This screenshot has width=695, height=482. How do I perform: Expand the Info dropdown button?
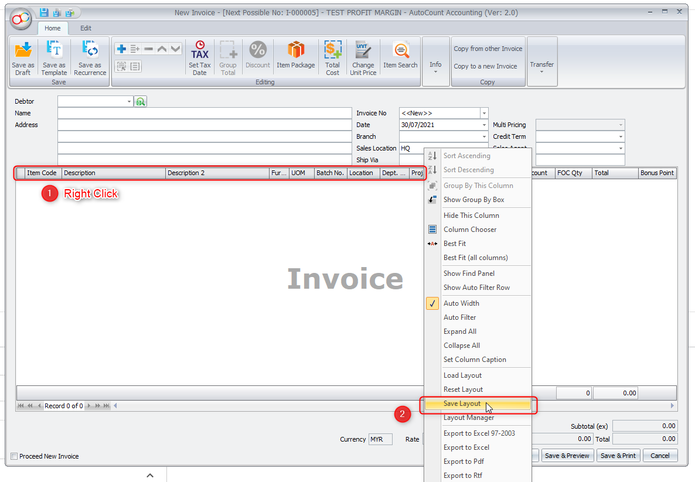click(435, 61)
